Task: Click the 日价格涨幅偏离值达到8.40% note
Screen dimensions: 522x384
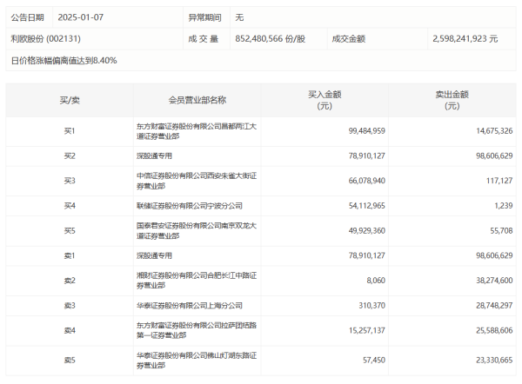Action: click(64, 61)
